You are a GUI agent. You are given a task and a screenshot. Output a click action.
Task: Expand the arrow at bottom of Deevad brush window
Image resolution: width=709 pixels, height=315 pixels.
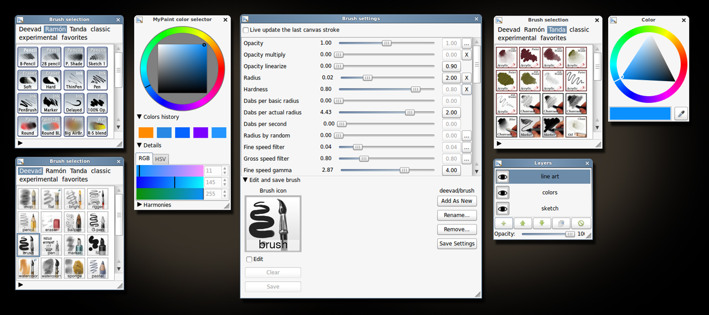20,285
